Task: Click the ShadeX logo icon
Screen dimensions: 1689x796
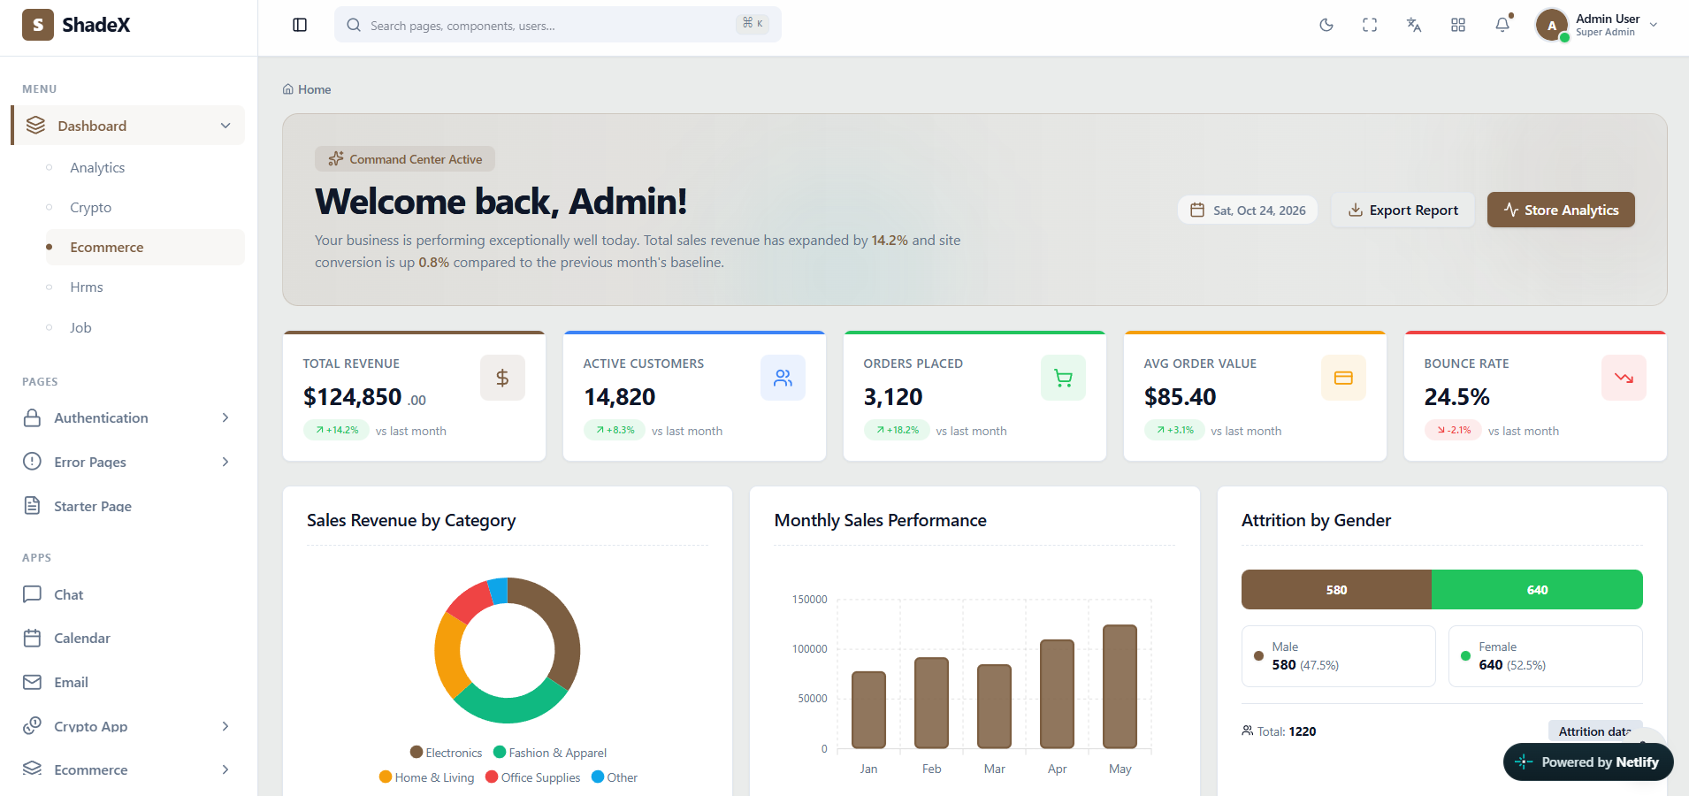Action: pyautogui.click(x=37, y=25)
